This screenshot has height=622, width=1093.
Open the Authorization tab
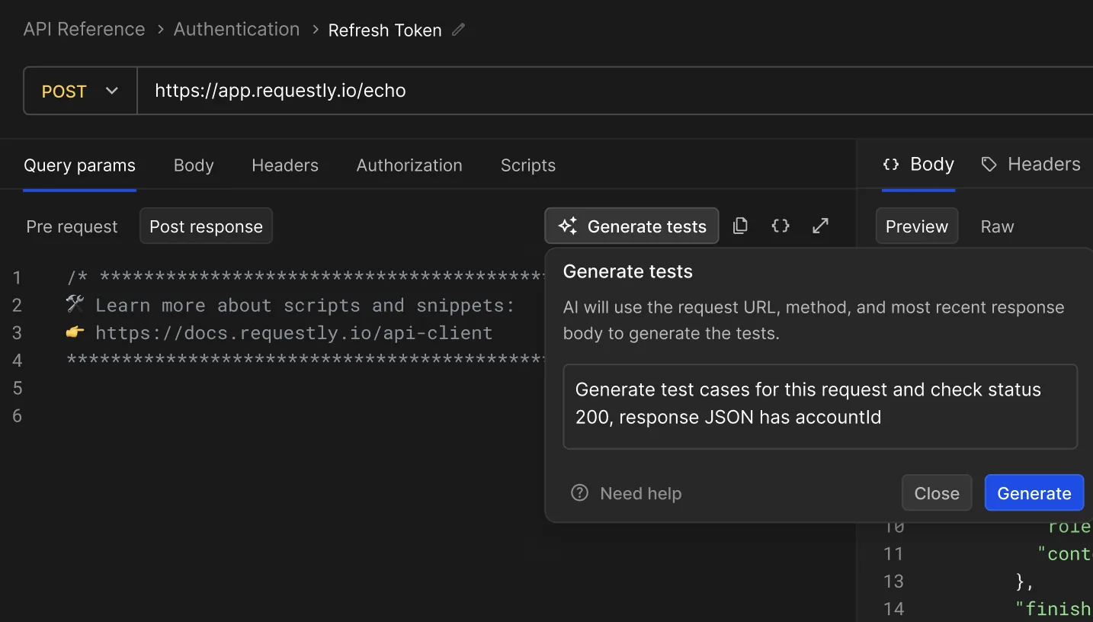409,165
